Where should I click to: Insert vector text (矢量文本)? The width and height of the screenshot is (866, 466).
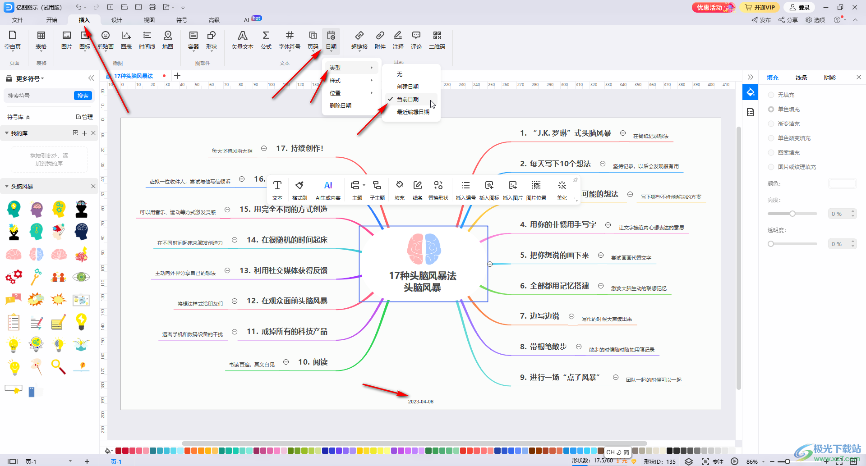click(x=243, y=40)
